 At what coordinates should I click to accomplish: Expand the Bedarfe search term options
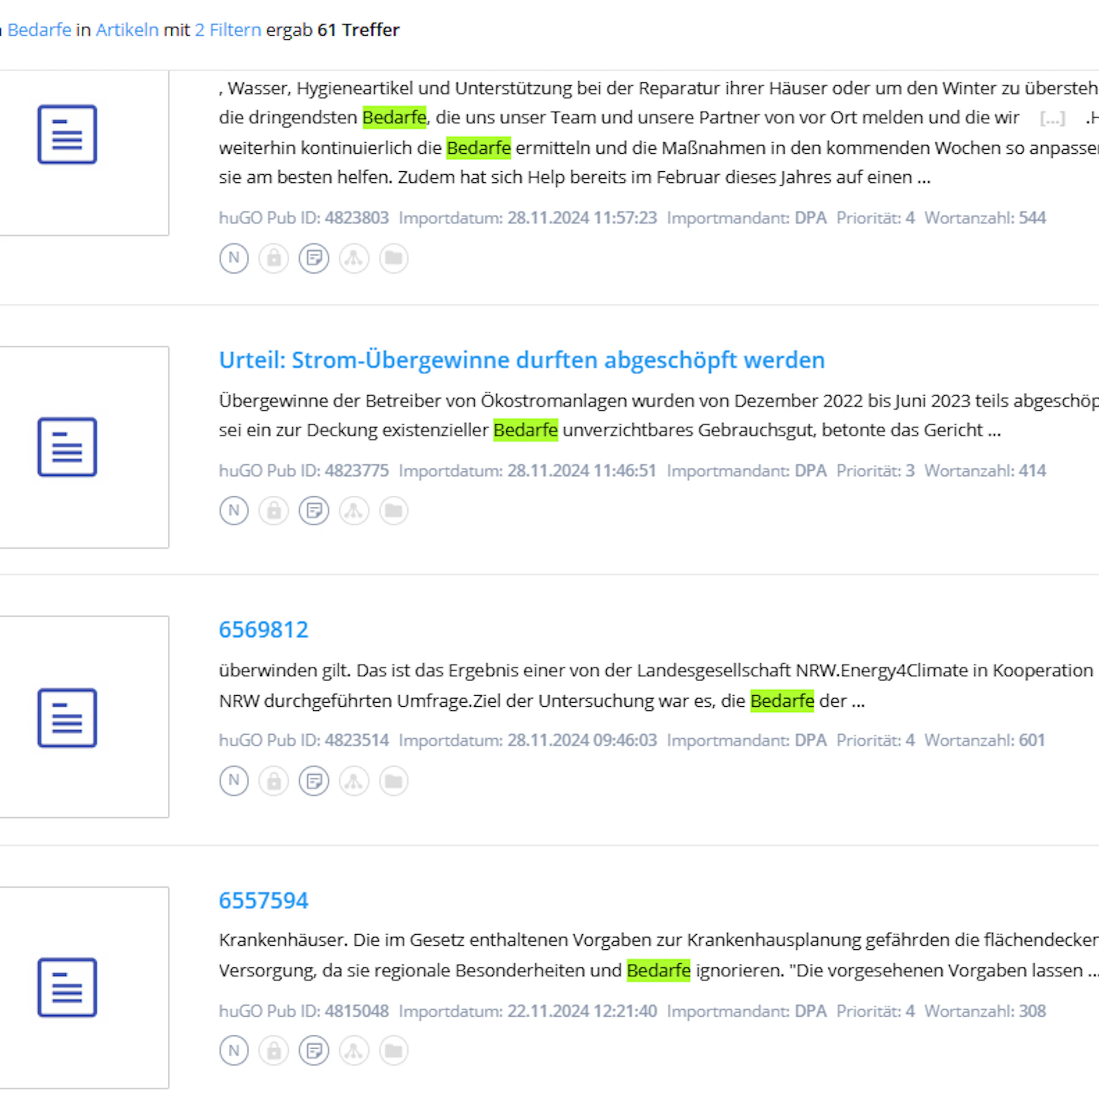pyautogui.click(x=41, y=29)
